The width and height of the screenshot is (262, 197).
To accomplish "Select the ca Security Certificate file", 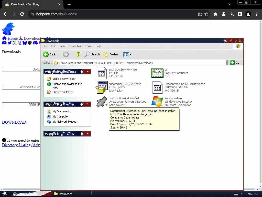I will (x=170, y=73).
